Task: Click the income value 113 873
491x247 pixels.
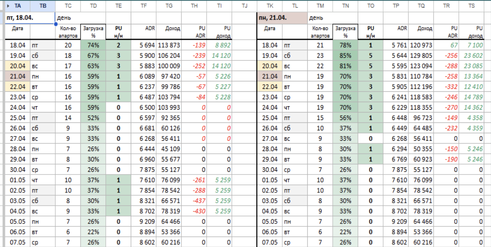Action: 169,45
